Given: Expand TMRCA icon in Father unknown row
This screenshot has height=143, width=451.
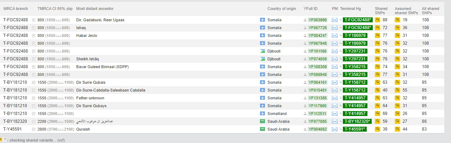Looking at the screenshot, I should coord(34,98).
